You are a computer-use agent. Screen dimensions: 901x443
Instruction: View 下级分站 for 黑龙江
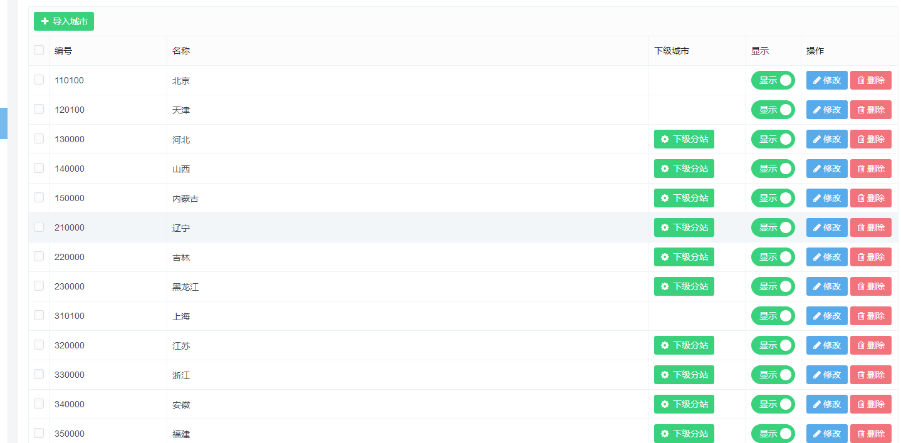(x=684, y=286)
